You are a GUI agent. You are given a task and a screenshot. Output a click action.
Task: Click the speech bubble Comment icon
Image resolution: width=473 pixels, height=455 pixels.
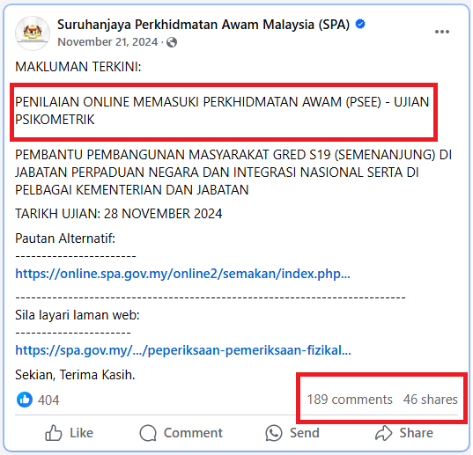tap(148, 433)
